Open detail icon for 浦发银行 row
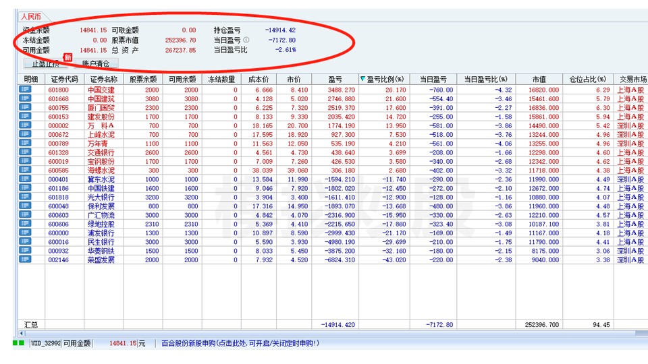This screenshot has height=364, width=648. click(25, 233)
